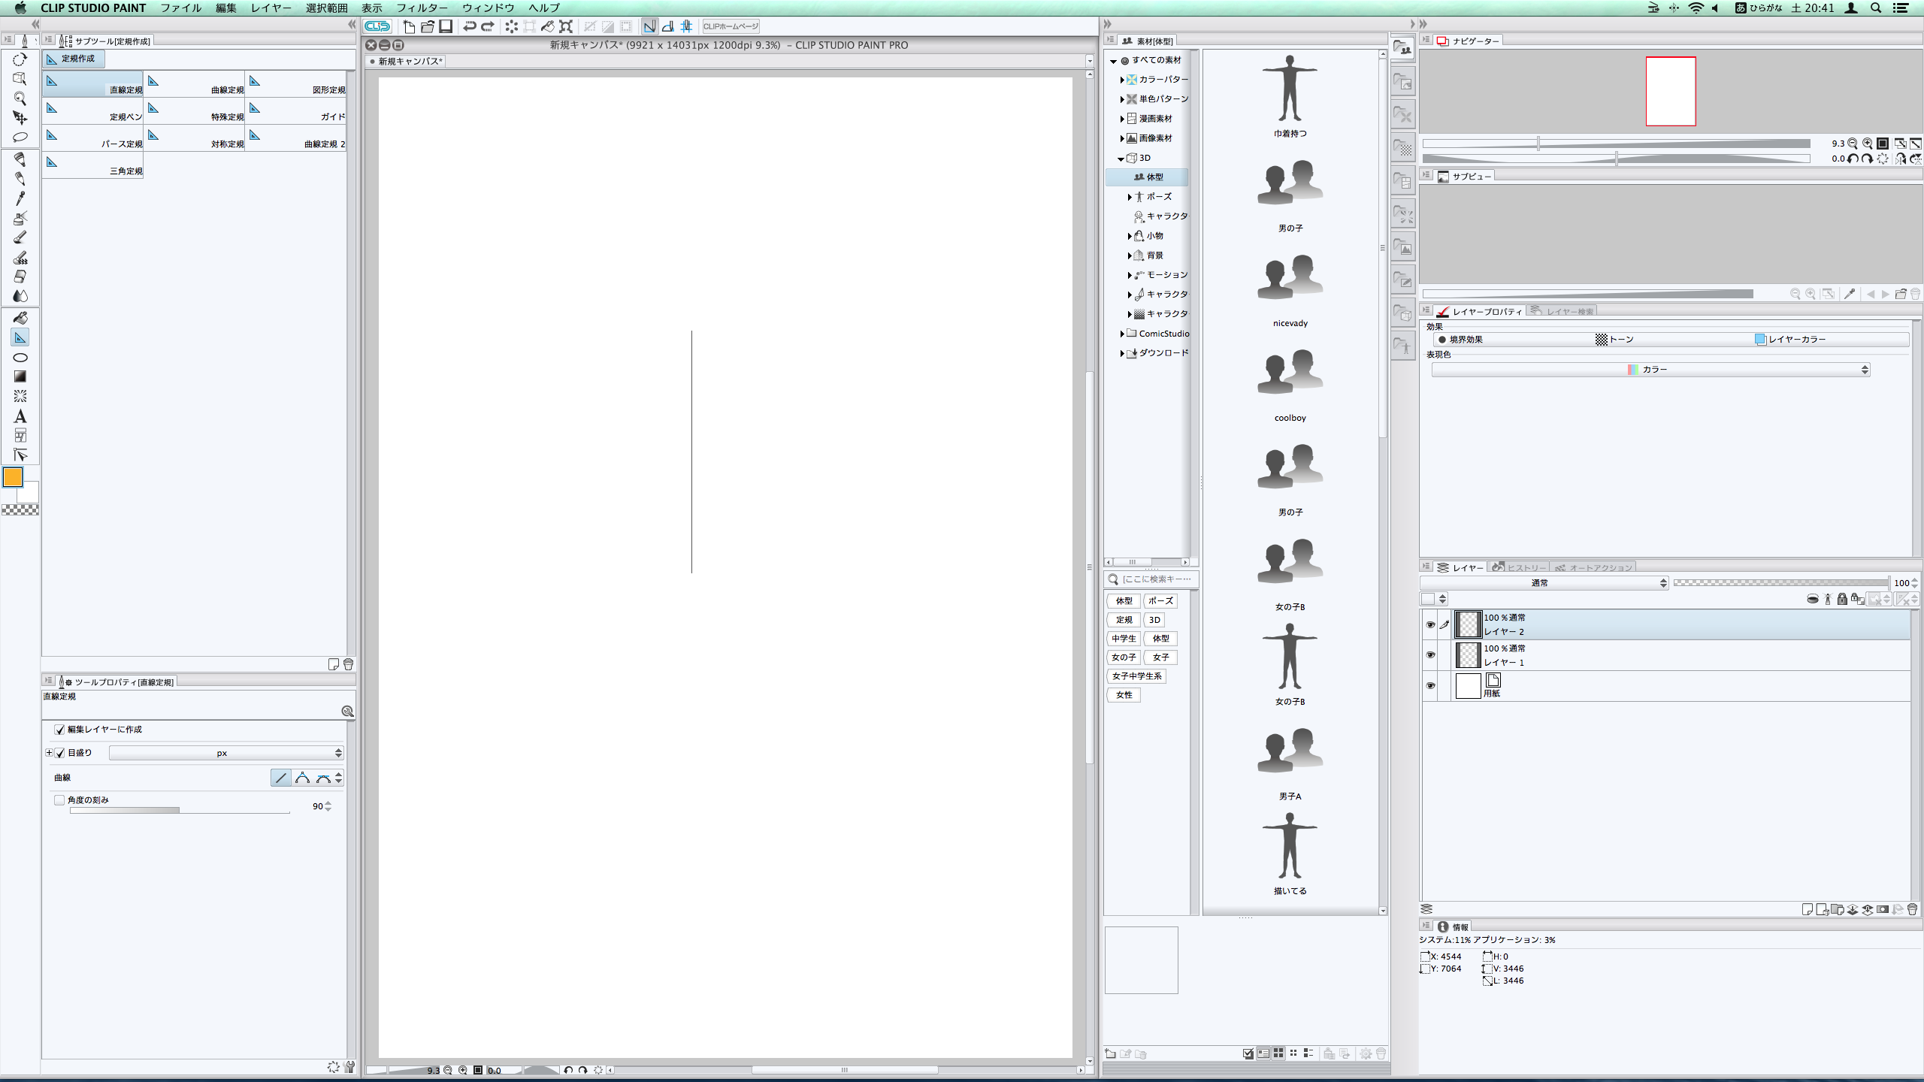This screenshot has width=1924, height=1082.
Task: Open the フィルター menu
Action: pos(422,8)
